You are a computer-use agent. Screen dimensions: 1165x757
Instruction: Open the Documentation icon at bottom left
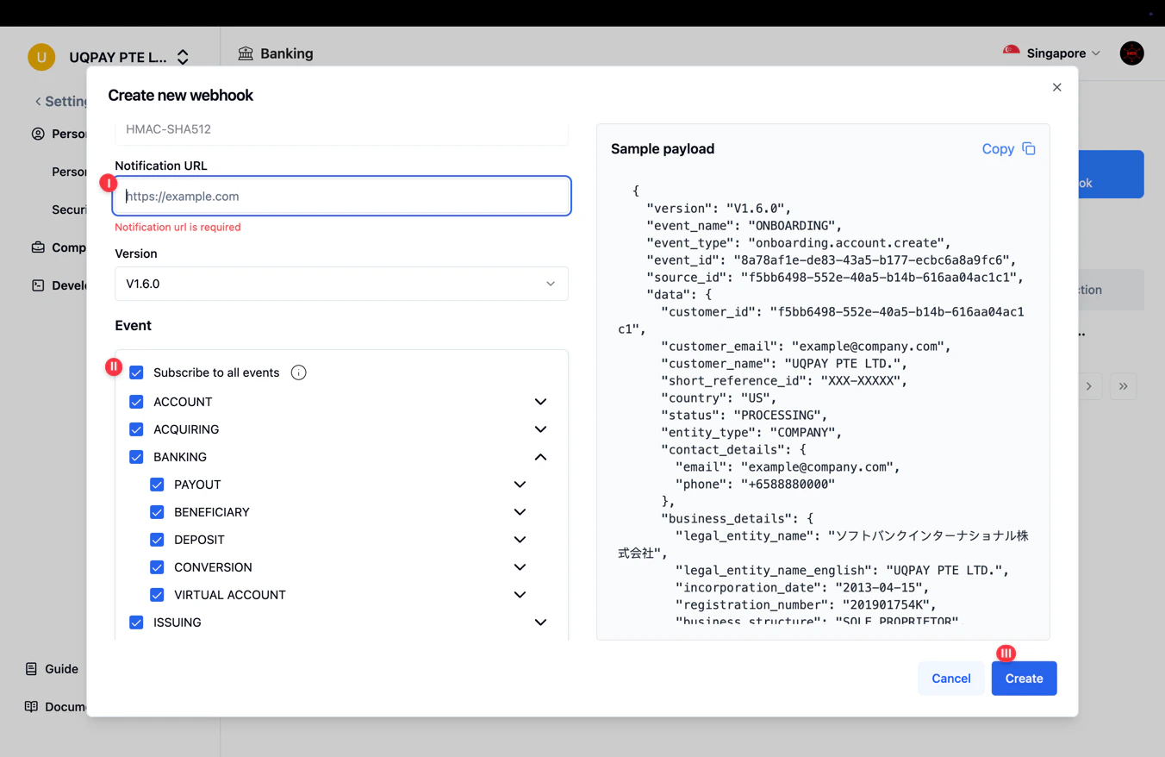pos(32,706)
